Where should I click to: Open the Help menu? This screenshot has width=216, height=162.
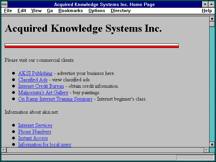[207, 10]
